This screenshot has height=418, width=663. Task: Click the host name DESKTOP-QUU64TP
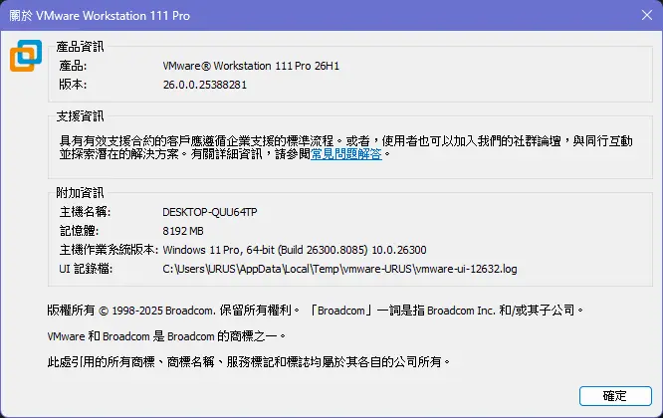point(210,212)
